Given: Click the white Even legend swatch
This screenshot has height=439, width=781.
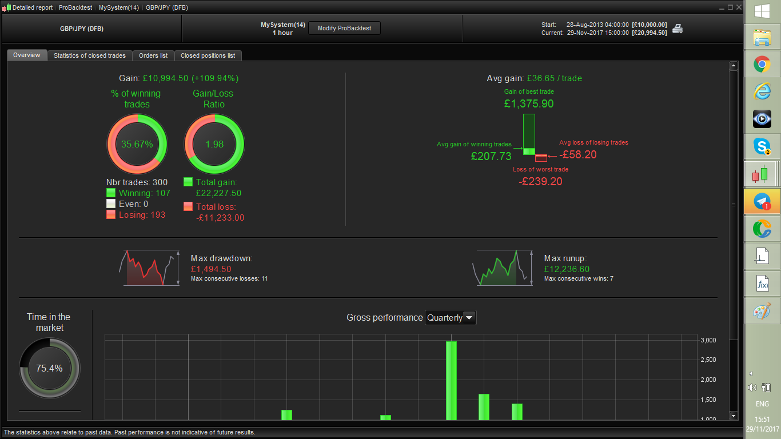Looking at the screenshot, I should point(111,204).
